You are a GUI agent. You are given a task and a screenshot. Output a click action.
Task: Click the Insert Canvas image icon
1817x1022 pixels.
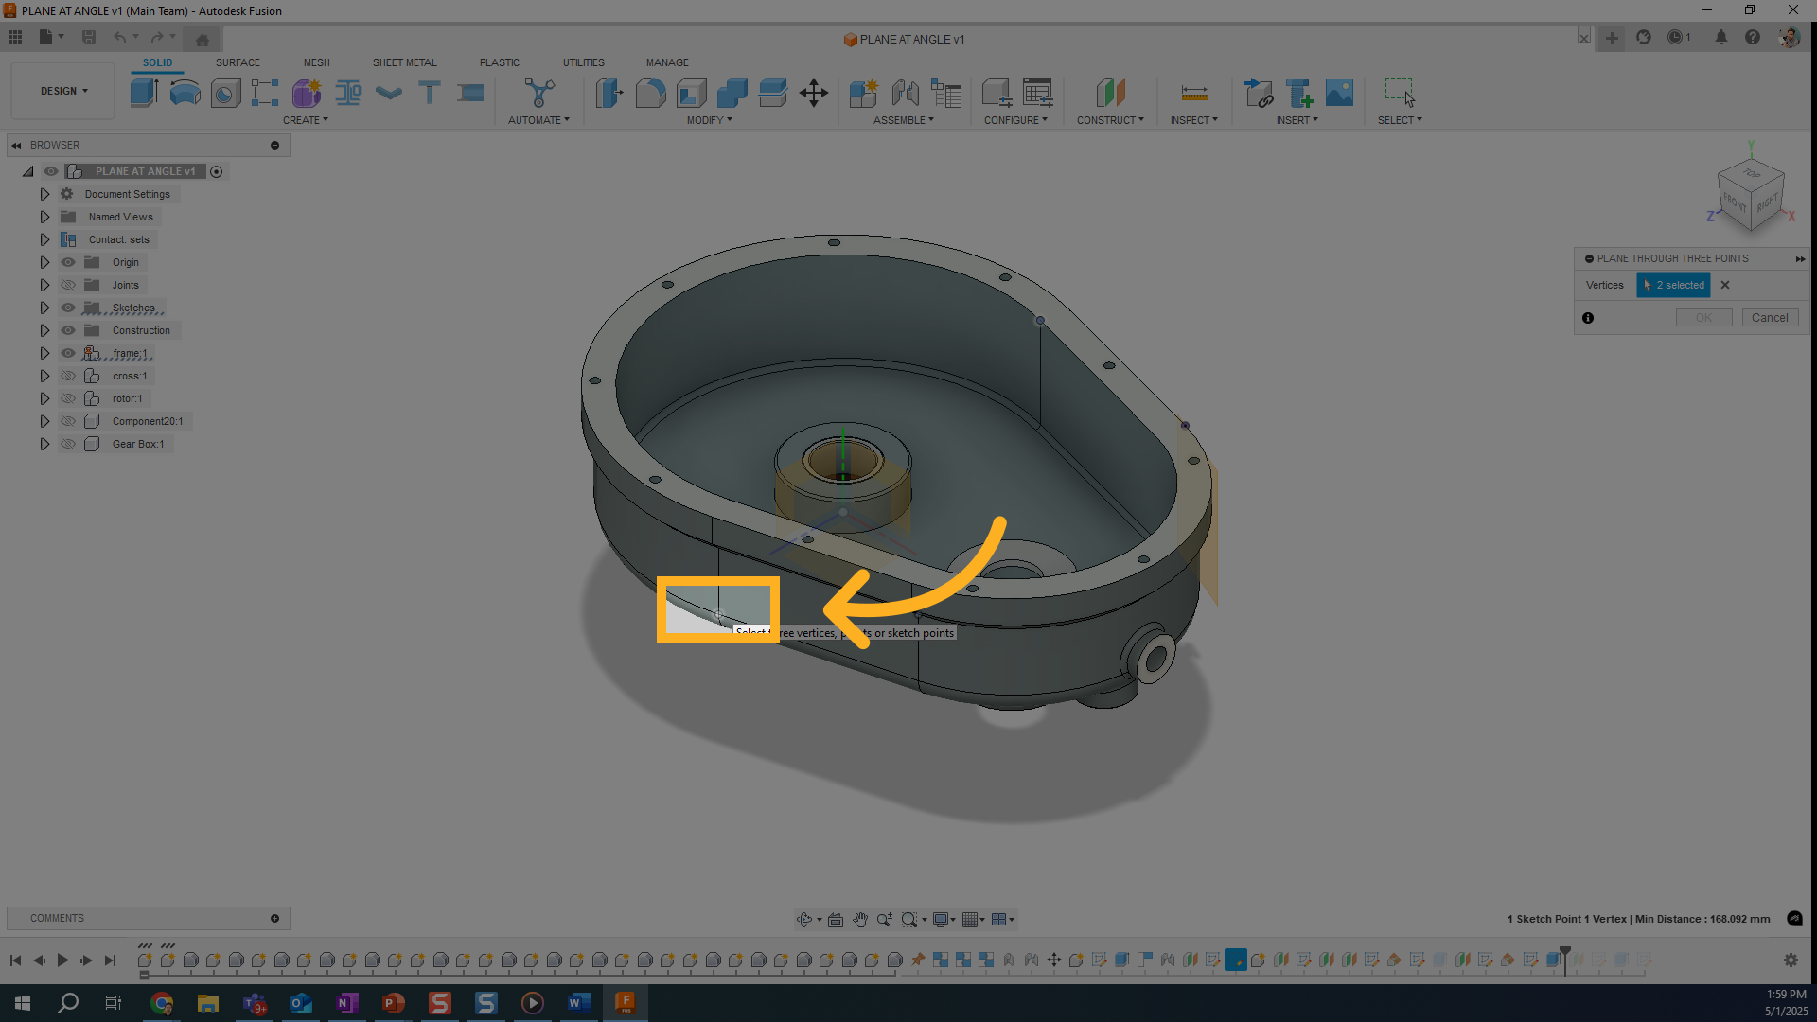click(1339, 93)
